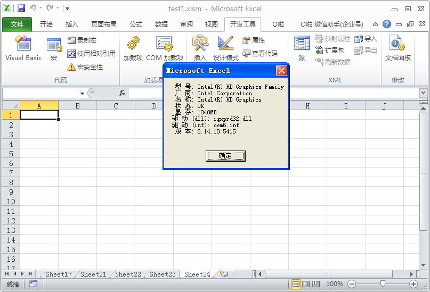The width and height of the screenshot is (430, 292).
Task: Open zoom dialog via 100% label
Action: tap(334, 284)
